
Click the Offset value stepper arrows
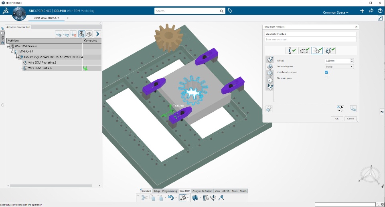(x=352, y=60)
